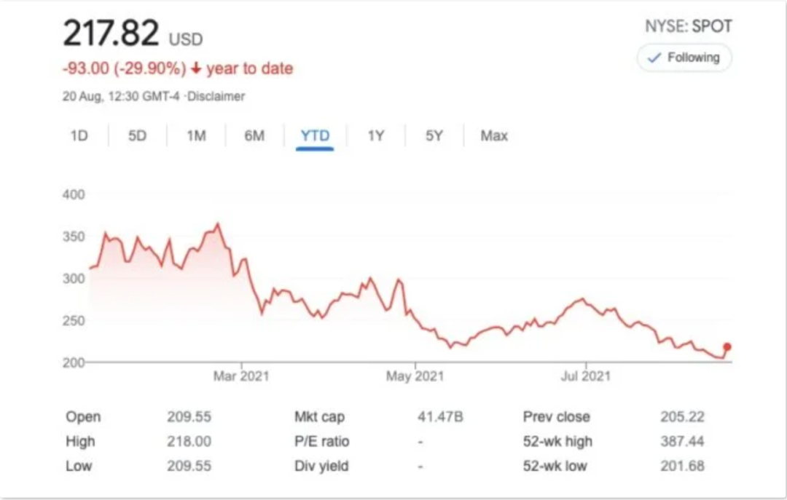Switch chart to 1Y range

[x=375, y=135]
